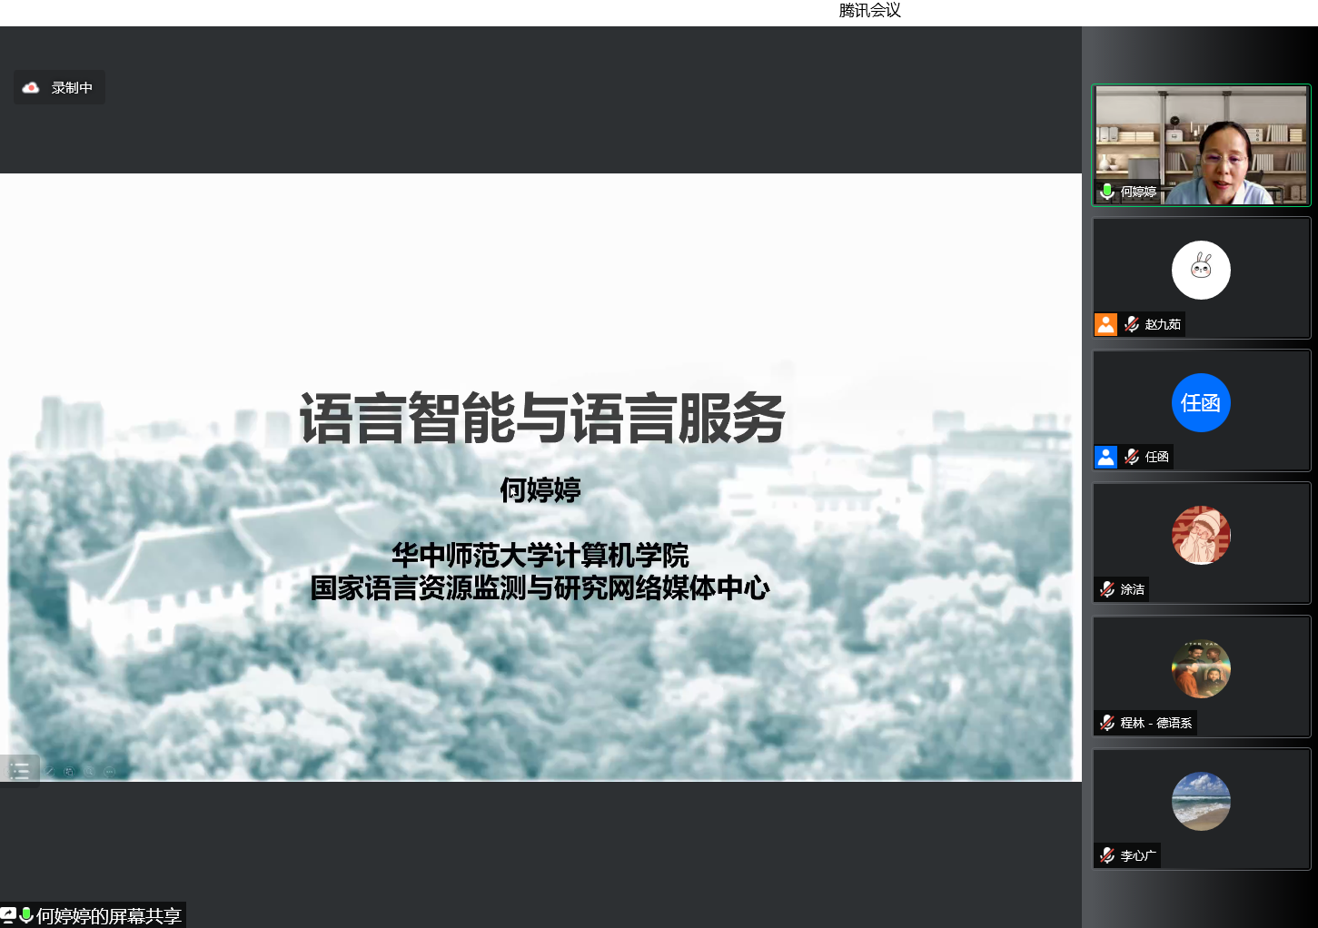This screenshot has height=928, width=1318.
Task: Select the rabbit avatar of 赵九茹
Action: point(1201,270)
